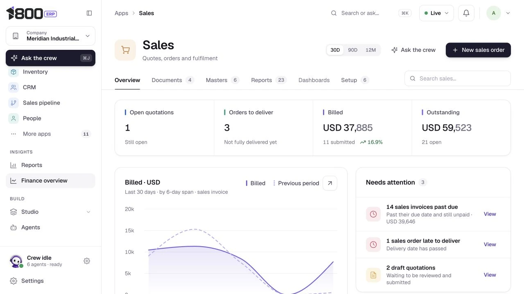The height and width of the screenshot is (294, 524).
Task: Open Finance overview in sidebar
Action: [x=51, y=180]
